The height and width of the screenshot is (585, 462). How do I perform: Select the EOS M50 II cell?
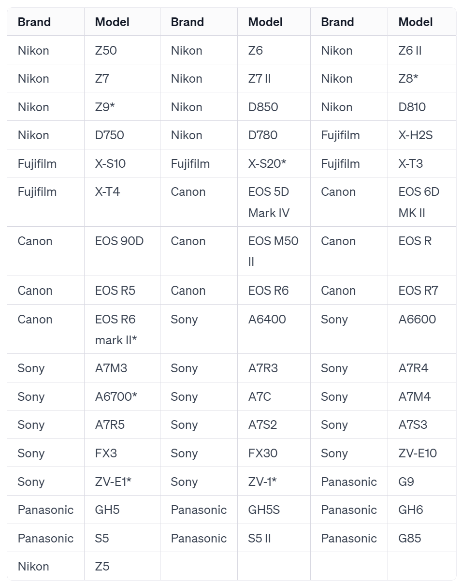pyautogui.click(x=274, y=251)
